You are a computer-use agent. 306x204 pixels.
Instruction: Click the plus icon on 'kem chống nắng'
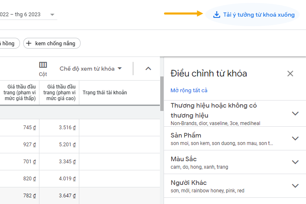click(29, 43)
